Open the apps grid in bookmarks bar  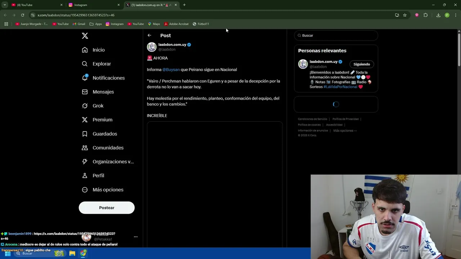(6, 24)
